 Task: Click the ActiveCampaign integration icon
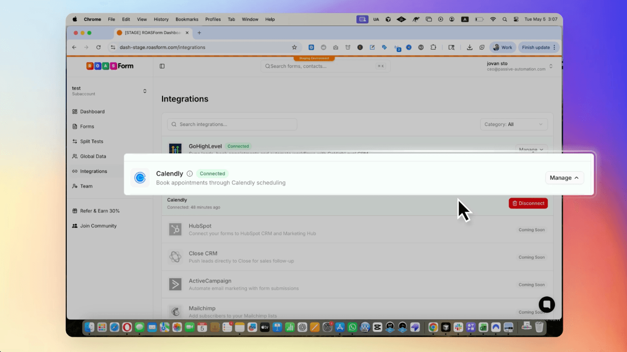coord(175,284)
